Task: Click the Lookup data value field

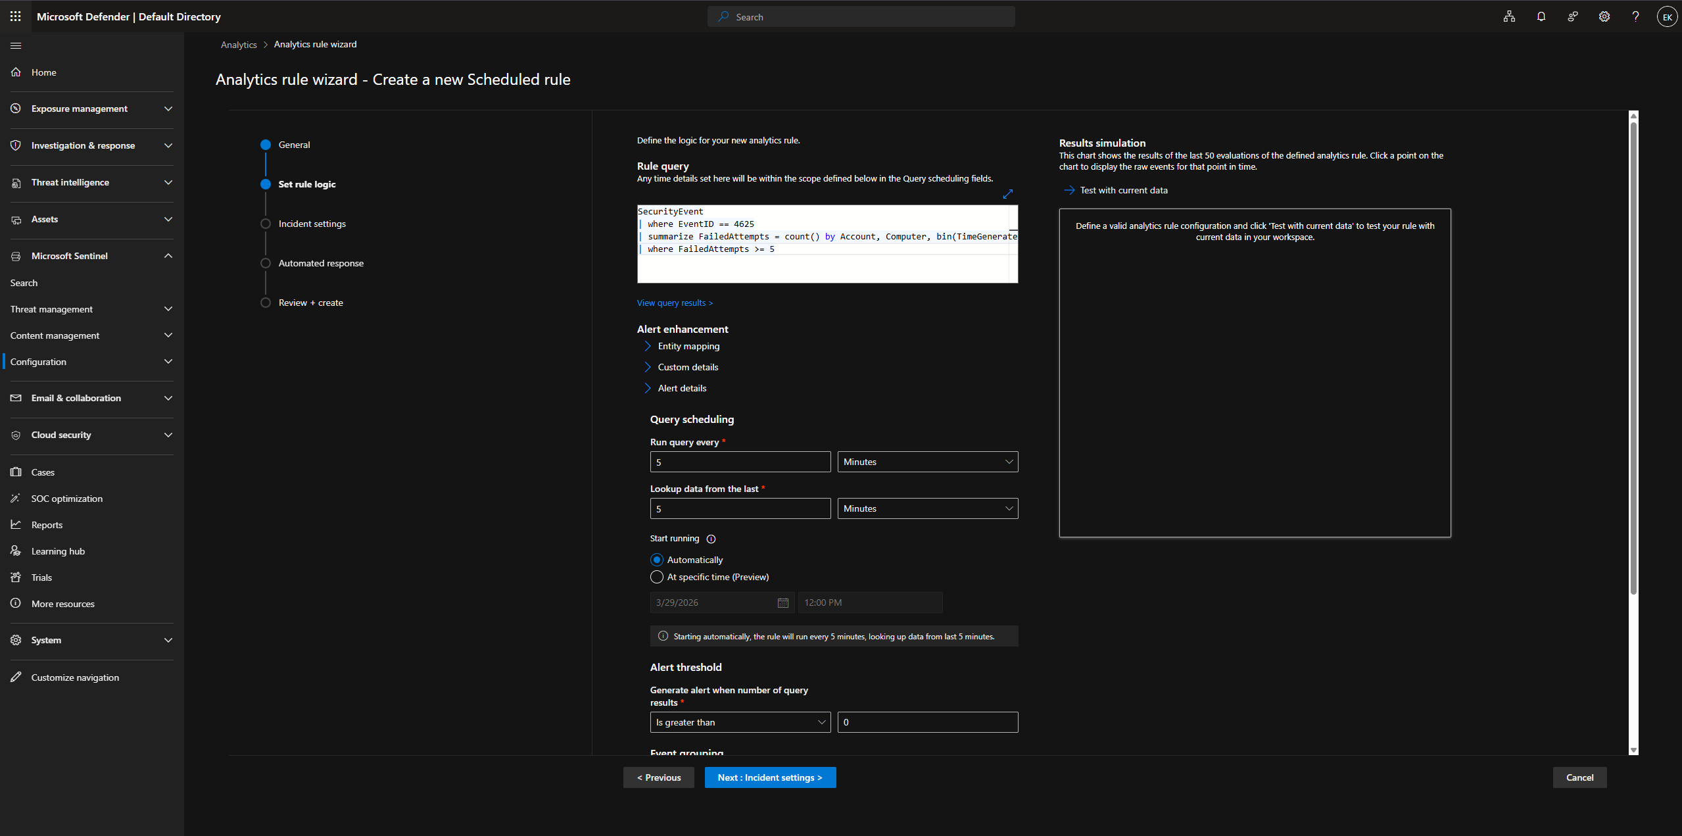Action: (x=740, y=508)
